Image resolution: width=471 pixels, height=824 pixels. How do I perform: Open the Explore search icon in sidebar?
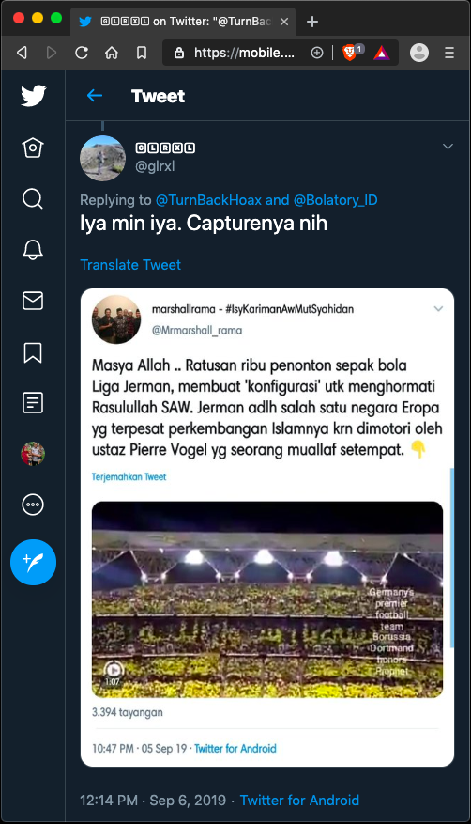point(33,198)
